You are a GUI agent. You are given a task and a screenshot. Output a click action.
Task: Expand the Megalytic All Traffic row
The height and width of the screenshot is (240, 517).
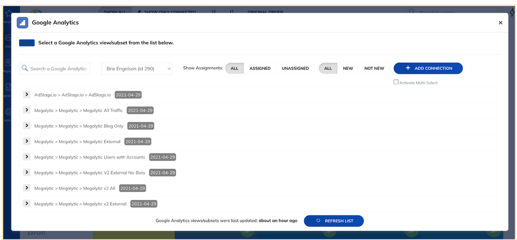tap(27, 110)
